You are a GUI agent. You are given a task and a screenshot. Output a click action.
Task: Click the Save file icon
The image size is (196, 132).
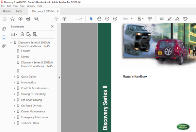5,19
